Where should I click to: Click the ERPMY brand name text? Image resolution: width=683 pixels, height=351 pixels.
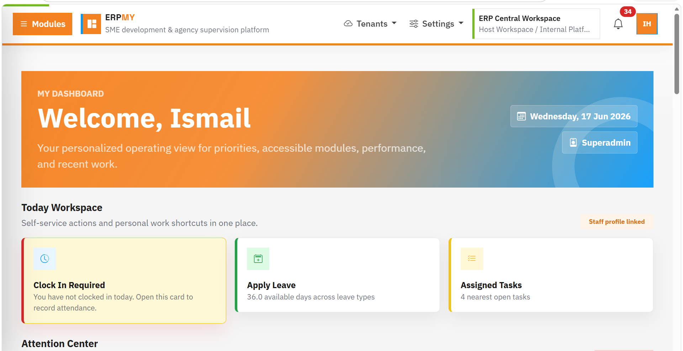(x=120, y=17)
